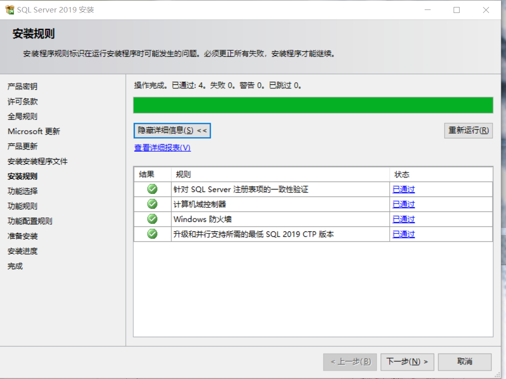Click the green check icon for SQL 2019 CTP rule
Image resolution: width=506 pixels, height=379 pixels.
[152, 234]
